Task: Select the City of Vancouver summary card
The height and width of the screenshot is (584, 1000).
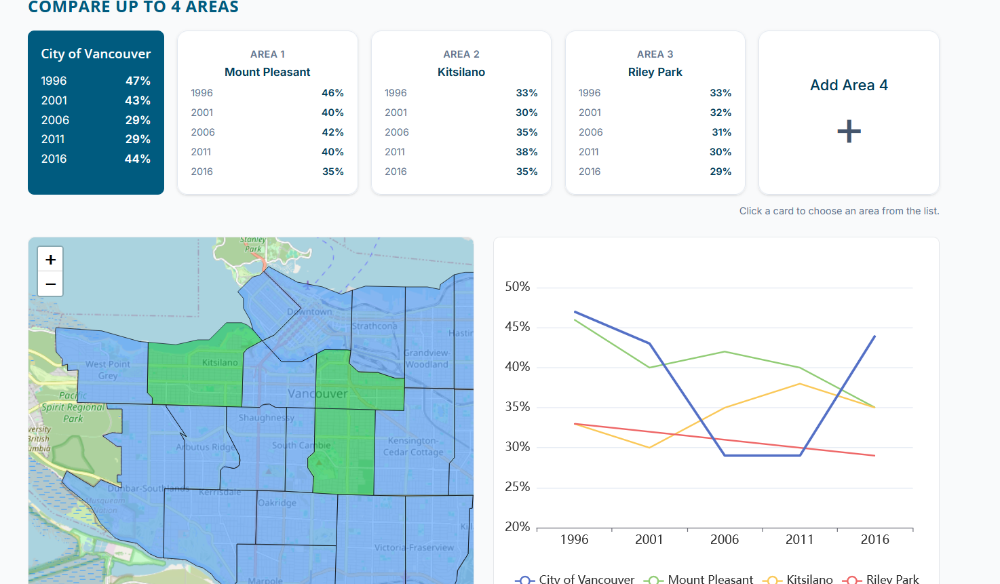Action: click(x=96, y=113)
